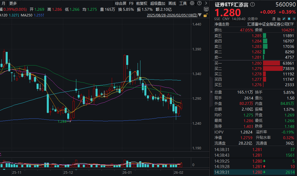Open chart settings via the gear icon
The height and width of the screenshot is (176, 297).
[x=192, y=3]
